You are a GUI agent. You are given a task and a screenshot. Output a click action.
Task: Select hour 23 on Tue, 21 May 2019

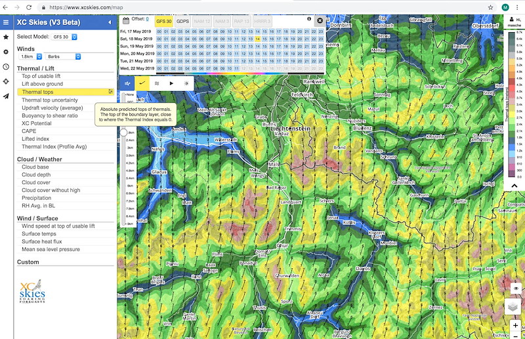(x=321, y=61)
